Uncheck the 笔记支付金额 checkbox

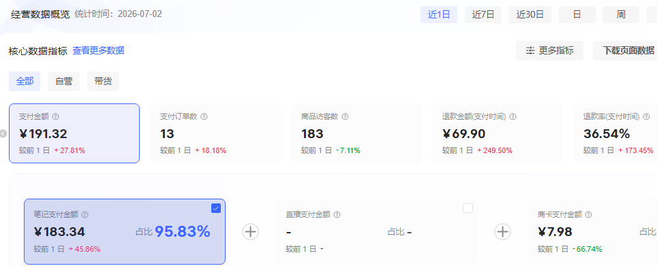[x=216, y=208]
